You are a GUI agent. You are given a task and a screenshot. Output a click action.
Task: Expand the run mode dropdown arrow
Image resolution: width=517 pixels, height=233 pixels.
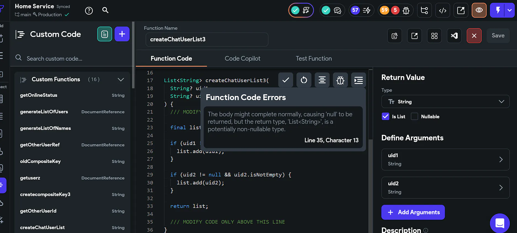click(510, 10)
